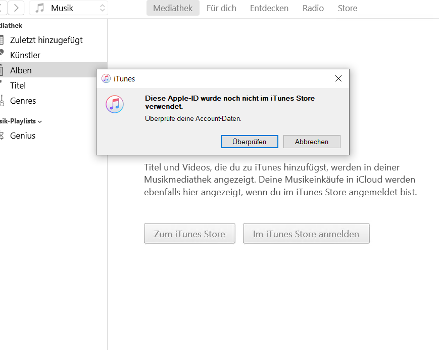Image resolution: width=439 pixels, height=350 pixels.
Task: Click the iTunes icon in the dialog title bar
Action: click(x=106, y=79)
